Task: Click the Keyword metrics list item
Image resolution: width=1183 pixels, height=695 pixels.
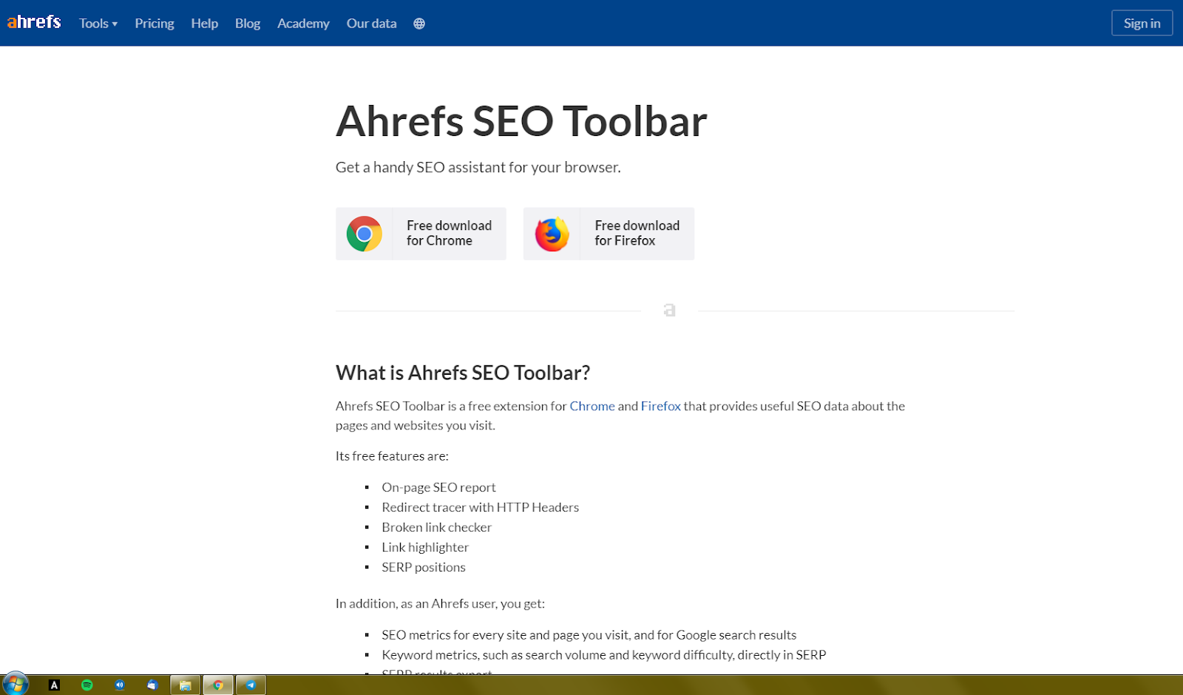Action: (603, 654)
